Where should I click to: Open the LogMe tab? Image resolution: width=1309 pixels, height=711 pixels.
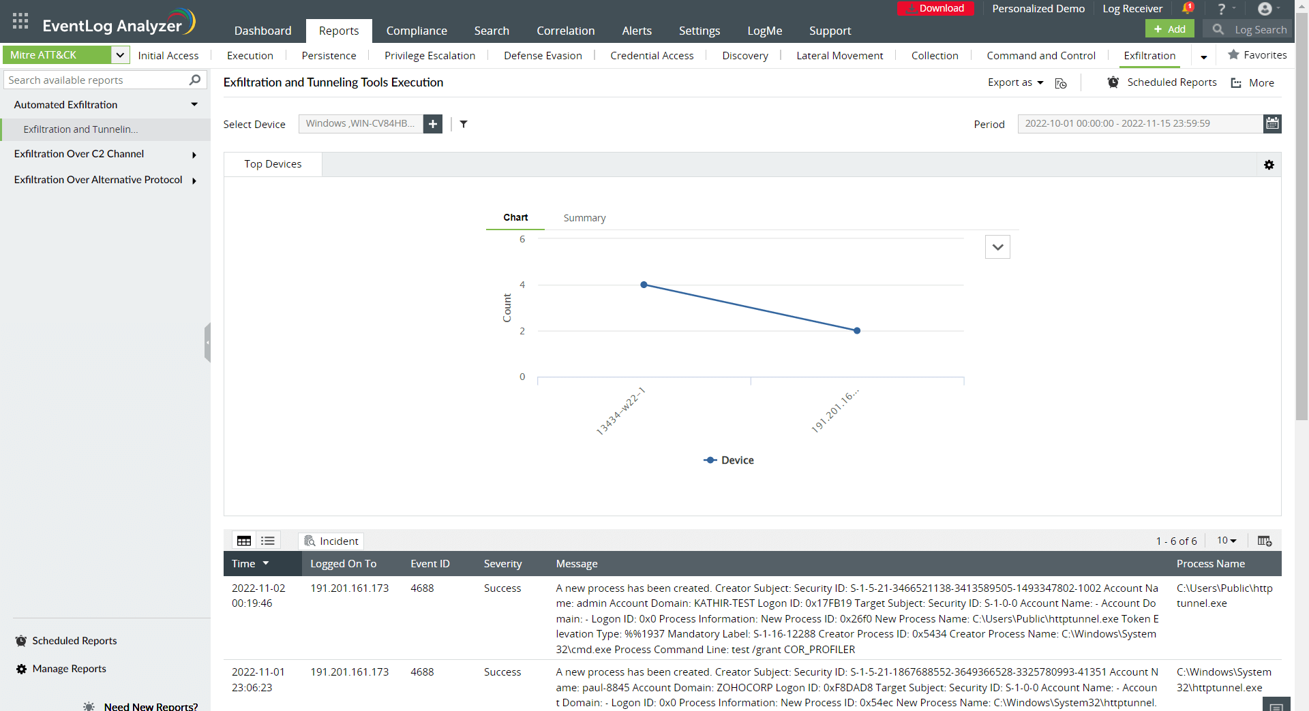(764, 31)
